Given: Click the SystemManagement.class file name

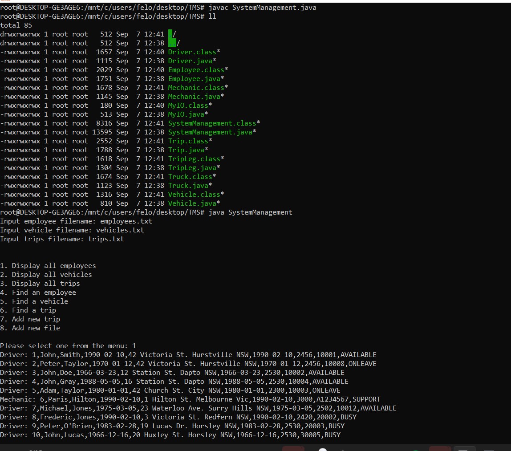Looking at the screenshot, I should tap(212, 123).
